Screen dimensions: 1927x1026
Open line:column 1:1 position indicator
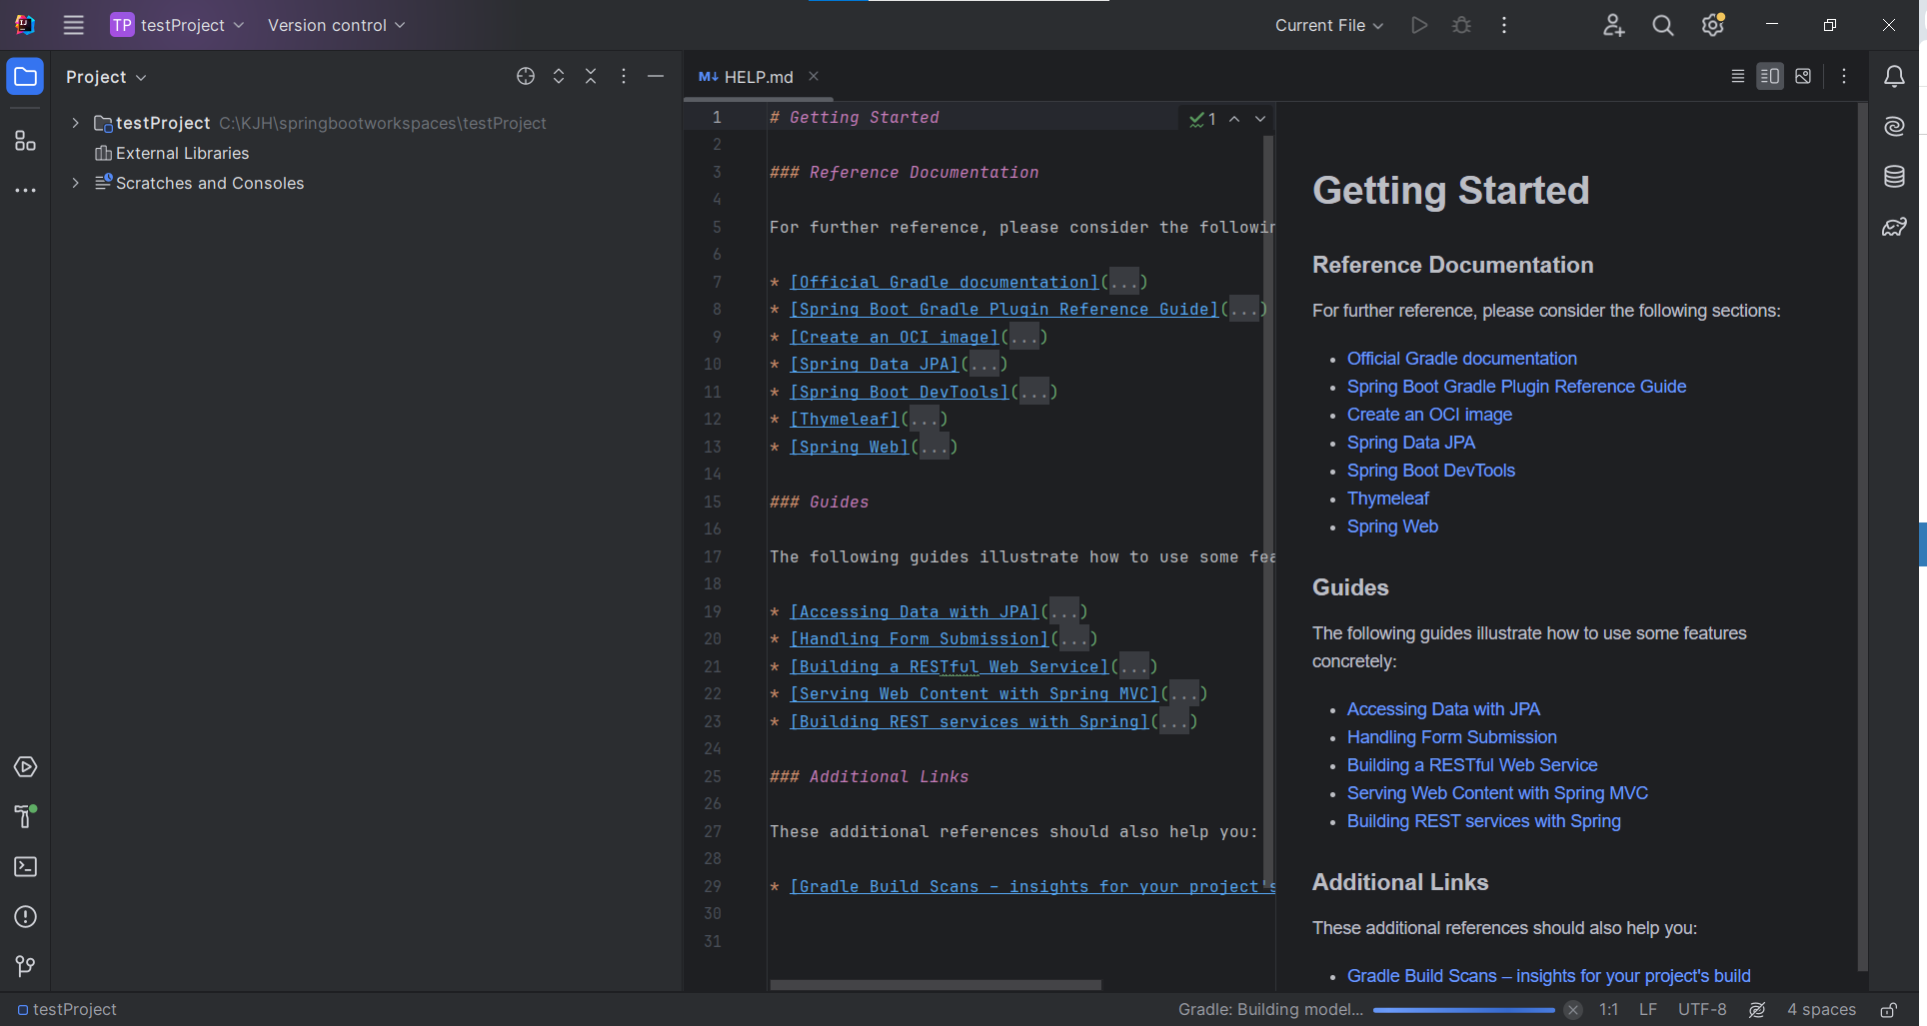pyautogui.click(x=1609, y=1010)
